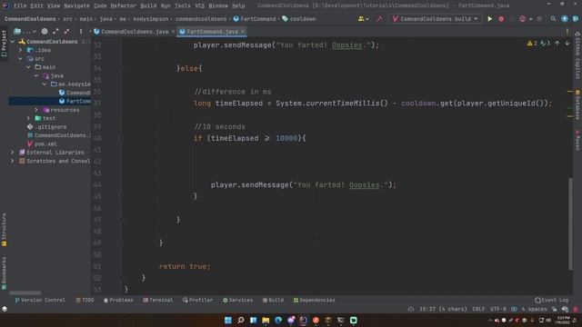The image size is (582, 327).
Task: Open Code With Me dropdown arrow
Action: (x=367, y=19)
